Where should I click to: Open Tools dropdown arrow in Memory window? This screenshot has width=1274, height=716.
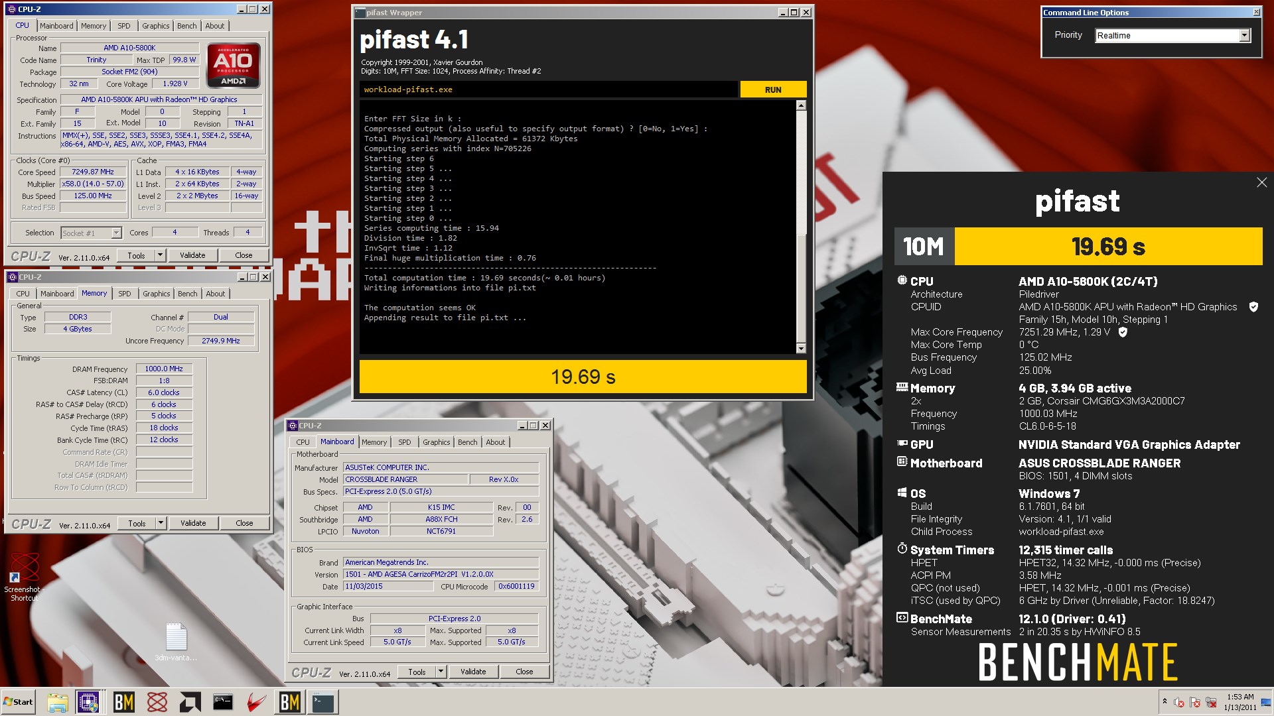[161, 523]
